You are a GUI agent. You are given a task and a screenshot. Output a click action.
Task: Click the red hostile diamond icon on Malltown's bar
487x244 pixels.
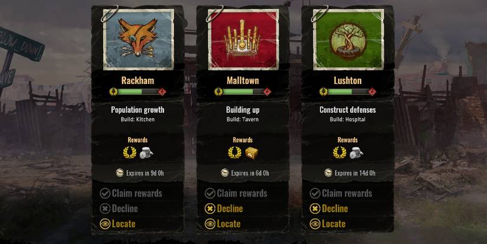pyautogui.click(x=267, y=92)
